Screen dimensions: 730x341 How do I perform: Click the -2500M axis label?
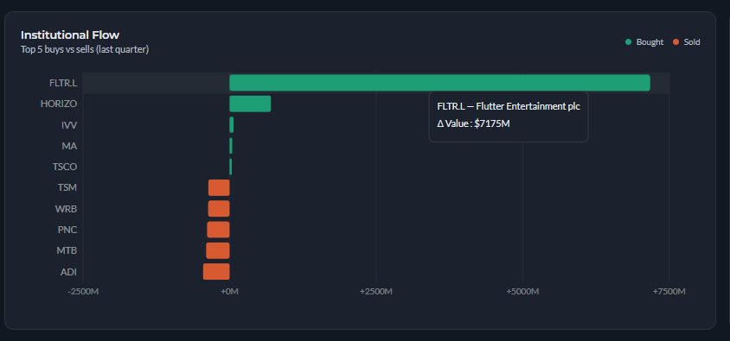point(83,292)
